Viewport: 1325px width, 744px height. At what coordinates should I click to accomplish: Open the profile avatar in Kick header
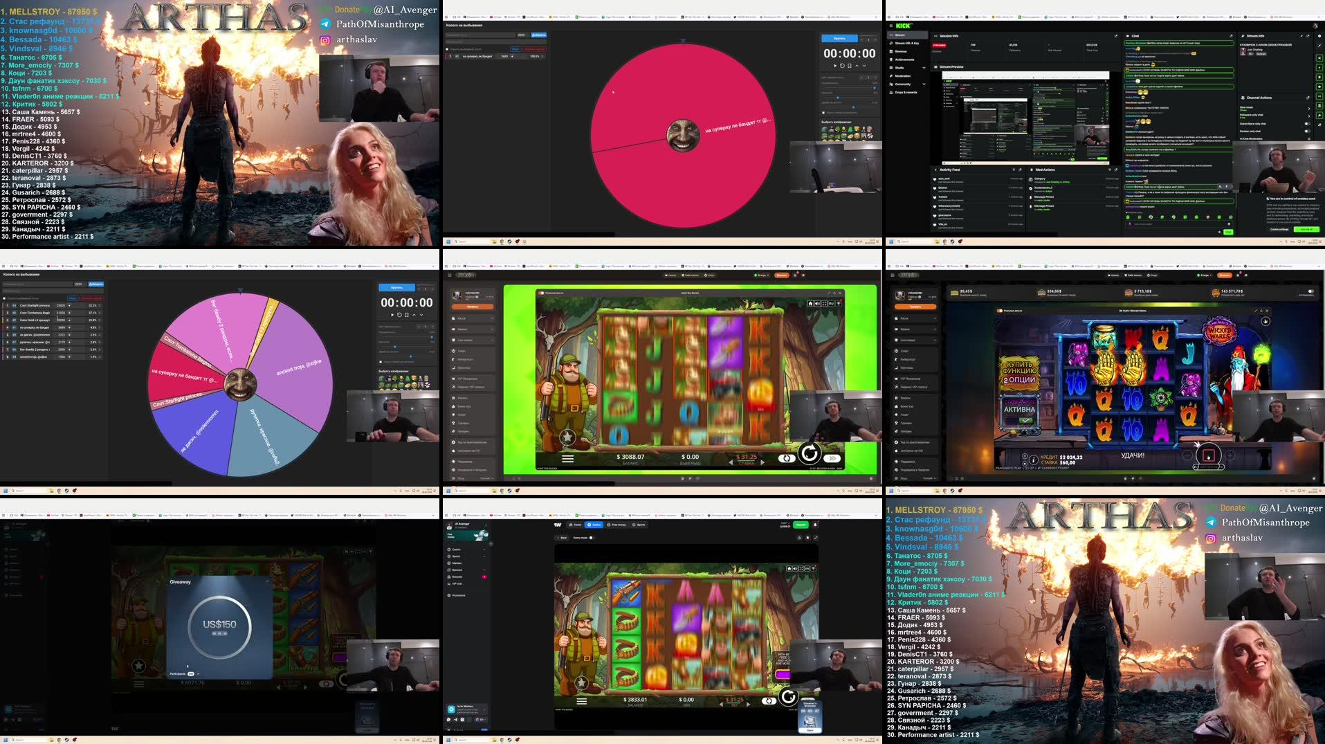point(1315,26)
